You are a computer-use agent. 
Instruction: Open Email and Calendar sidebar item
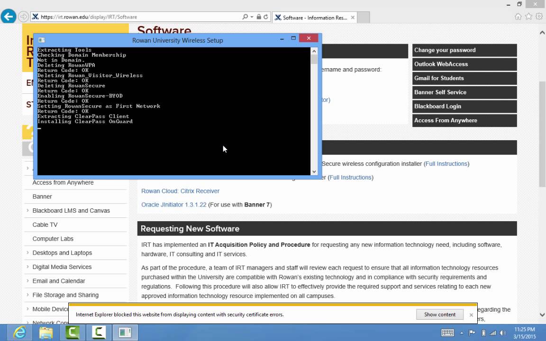(59, 281)
